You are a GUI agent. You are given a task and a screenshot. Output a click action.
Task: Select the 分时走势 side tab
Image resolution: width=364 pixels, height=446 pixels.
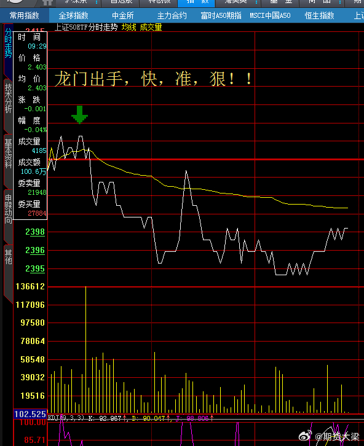[x=8, y=43]
